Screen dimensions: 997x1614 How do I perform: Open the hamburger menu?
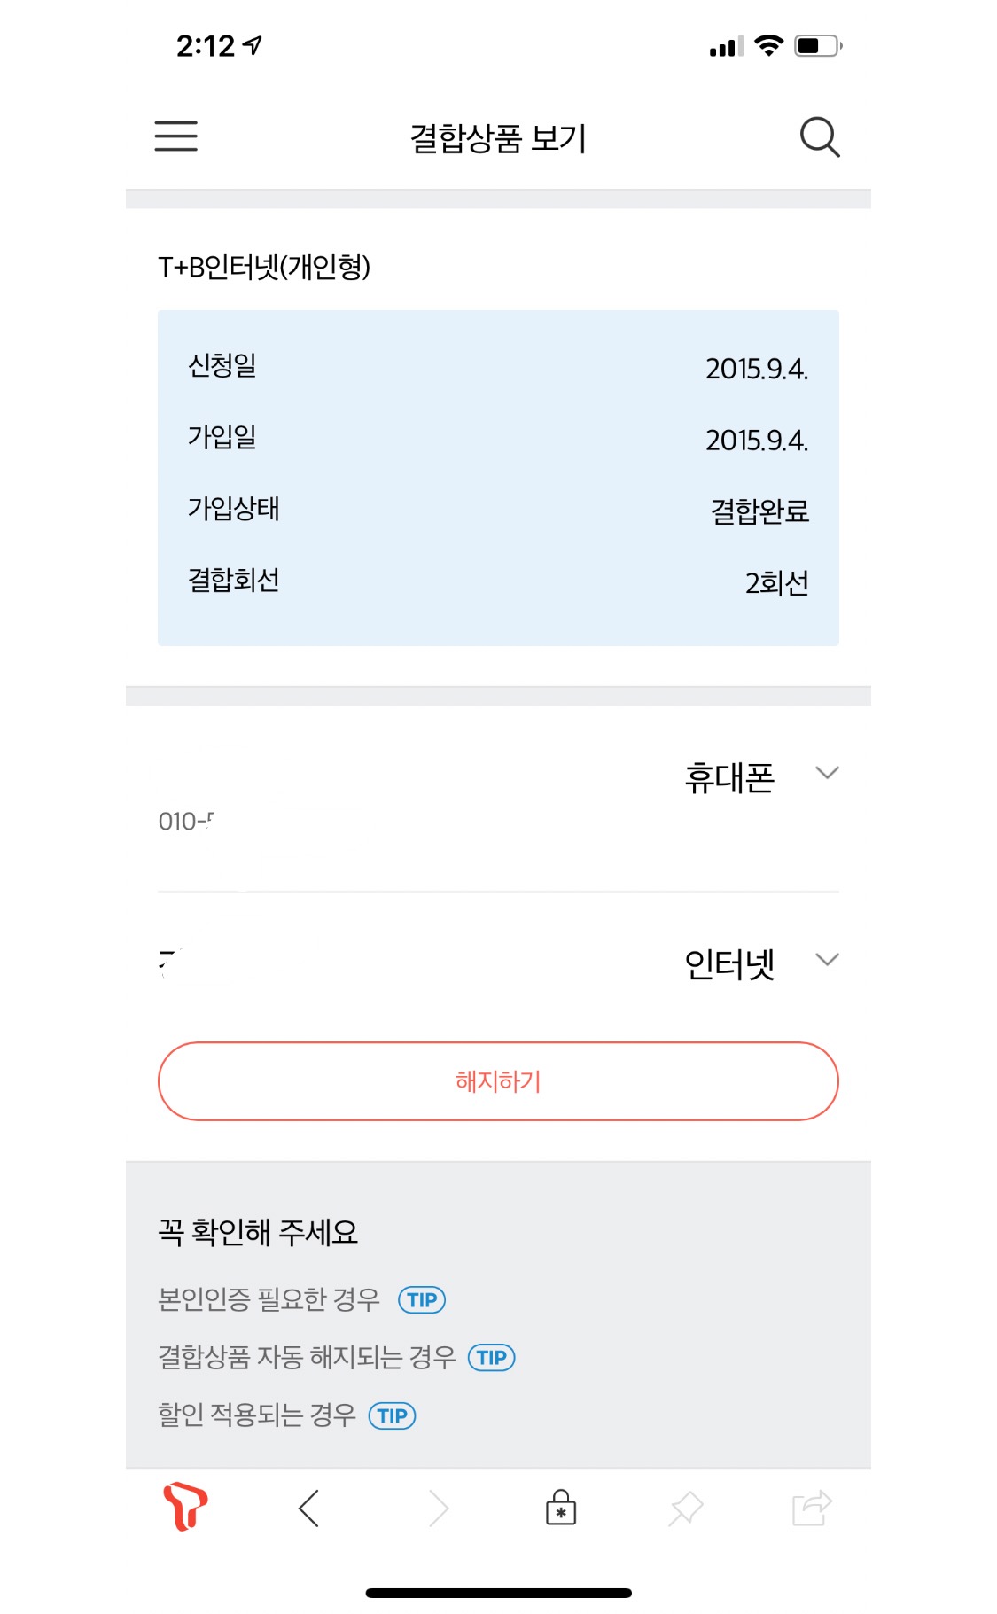click(x=175, y=136)
